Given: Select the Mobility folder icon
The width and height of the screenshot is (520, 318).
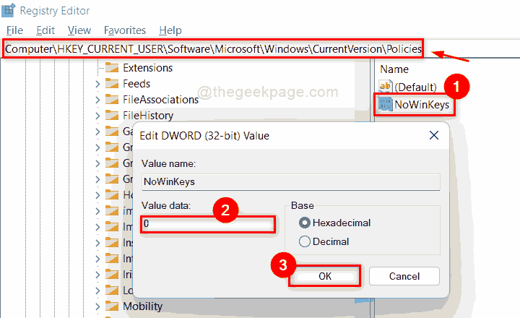Looking at the screenshot, I should pyautogui.click(x=112, y=306).
